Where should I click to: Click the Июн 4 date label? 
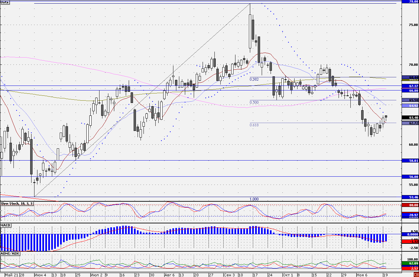[x=40, y=275]
